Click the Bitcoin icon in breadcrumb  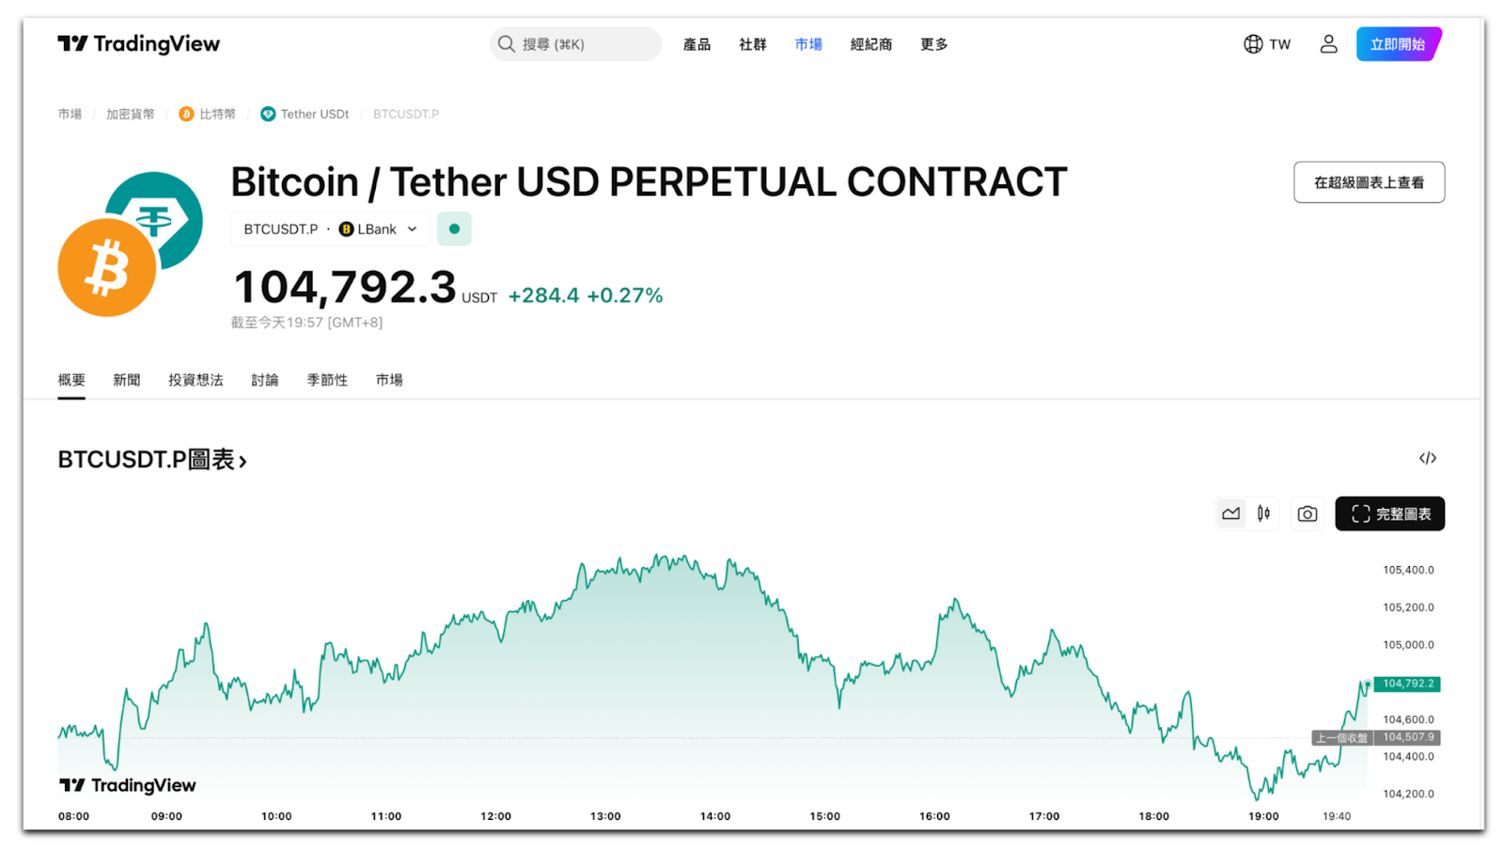point(186,115)
